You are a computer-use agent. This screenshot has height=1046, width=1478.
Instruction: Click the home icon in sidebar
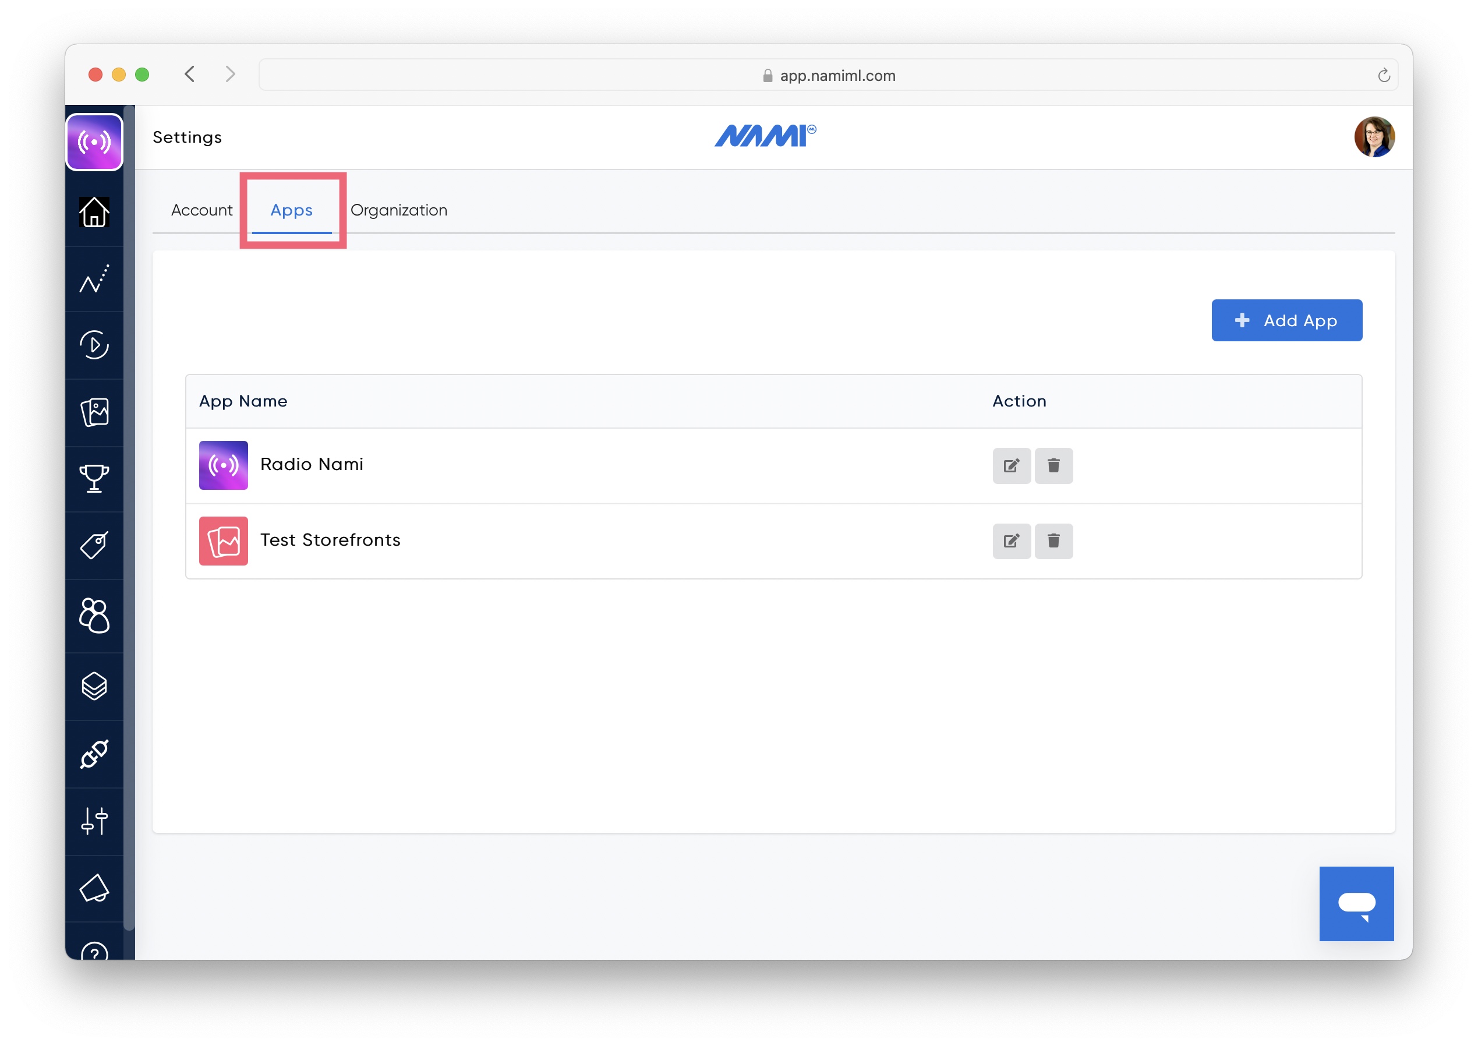coord(94,212)
